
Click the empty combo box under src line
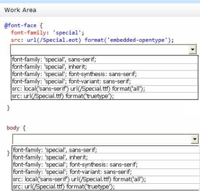click(103, 50)
